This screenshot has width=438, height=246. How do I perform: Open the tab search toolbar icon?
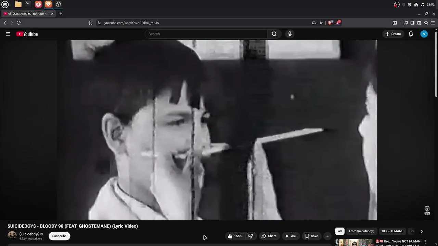pos(395,23)
